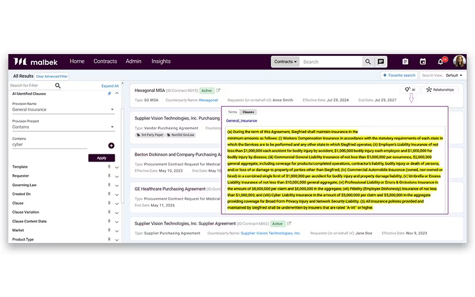Open the Hexagonal MSA contract title
Image resolution: width=475 pixels, height=297 pixels.
150,90
